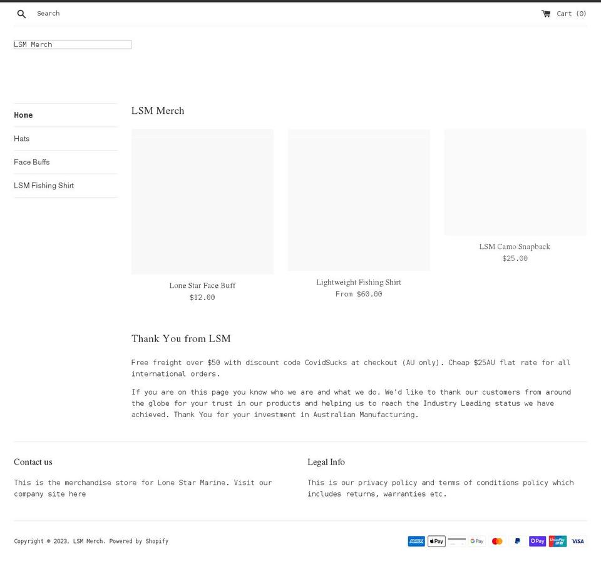Click the UnionPay payment icon
This screenshot has width=601, height=561.
coord(558,541)
